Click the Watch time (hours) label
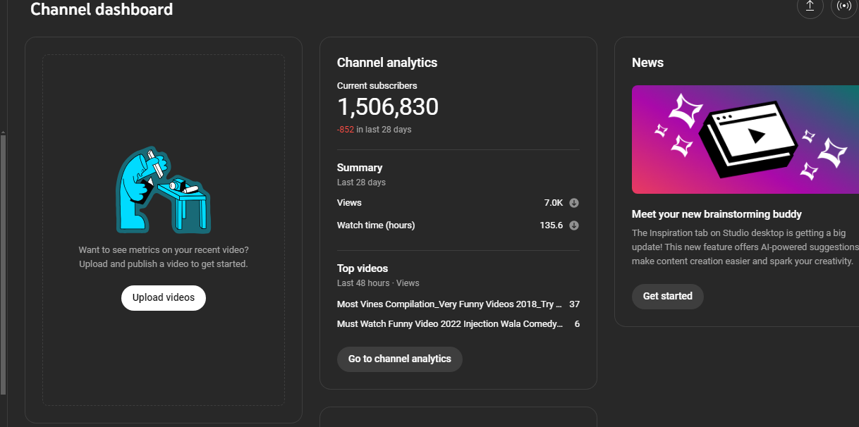This screenshot has height=427, width=859. [x=376, y=225]
